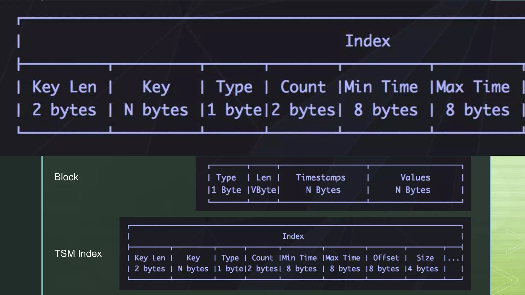Select "8 bytes" under Min Time, small diagram
Viewport: 525px width, 295px height.
301,269
